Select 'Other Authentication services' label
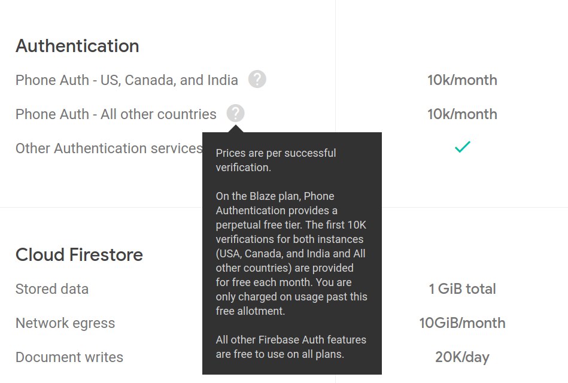The image size is (568, 383). pos(109,148)
